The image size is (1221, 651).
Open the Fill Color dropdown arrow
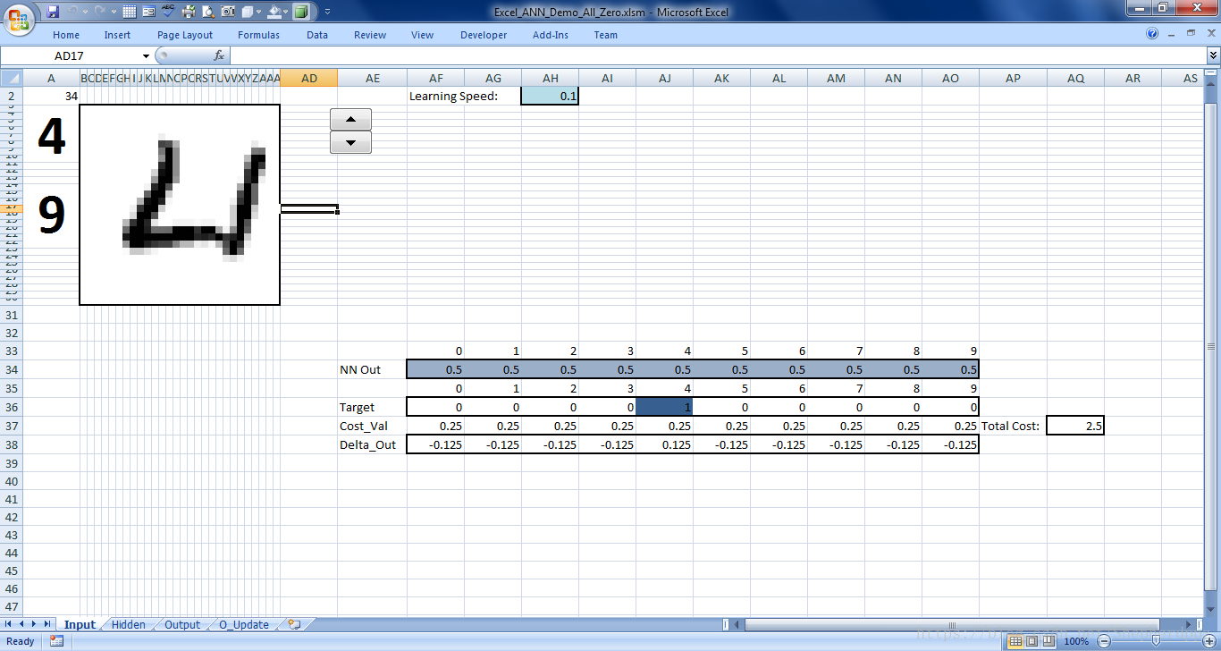click(x=285, y=12)
